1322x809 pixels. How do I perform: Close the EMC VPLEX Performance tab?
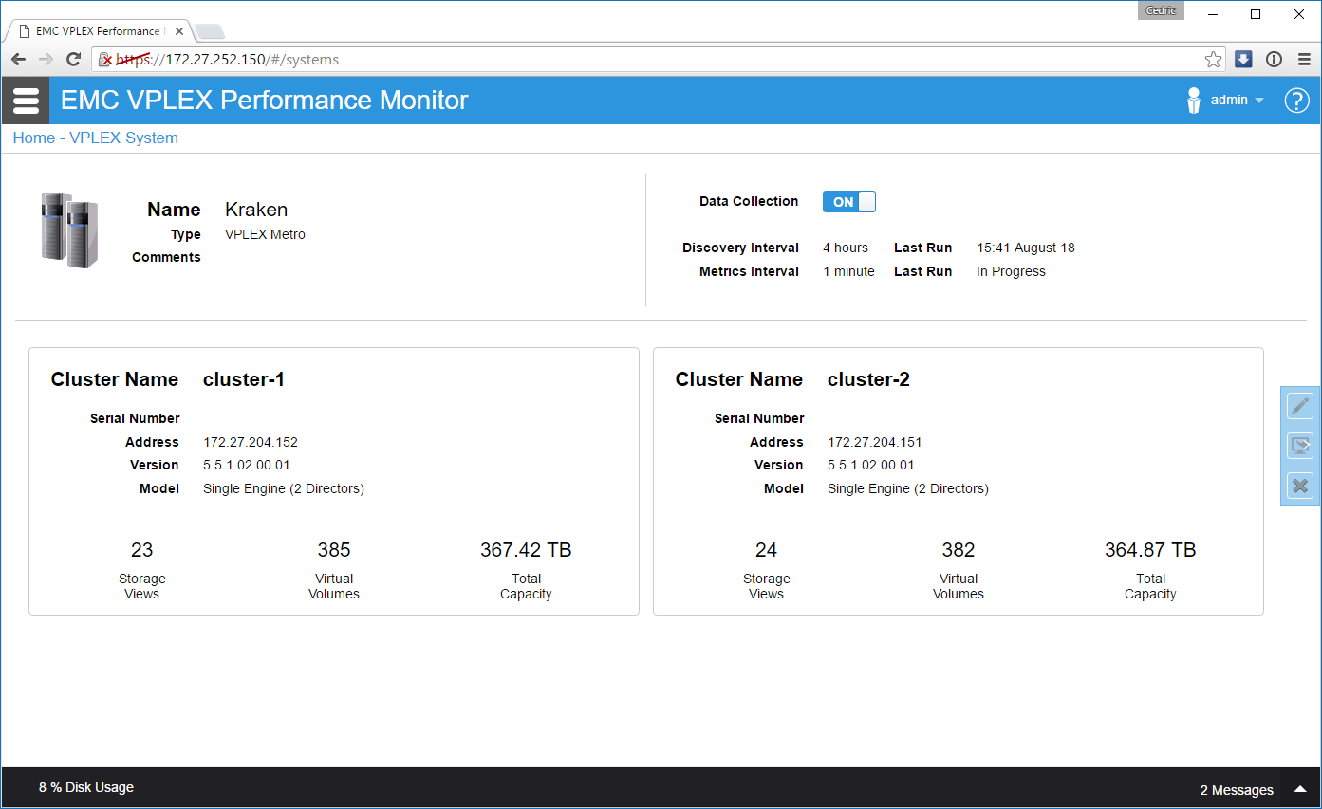179,31
